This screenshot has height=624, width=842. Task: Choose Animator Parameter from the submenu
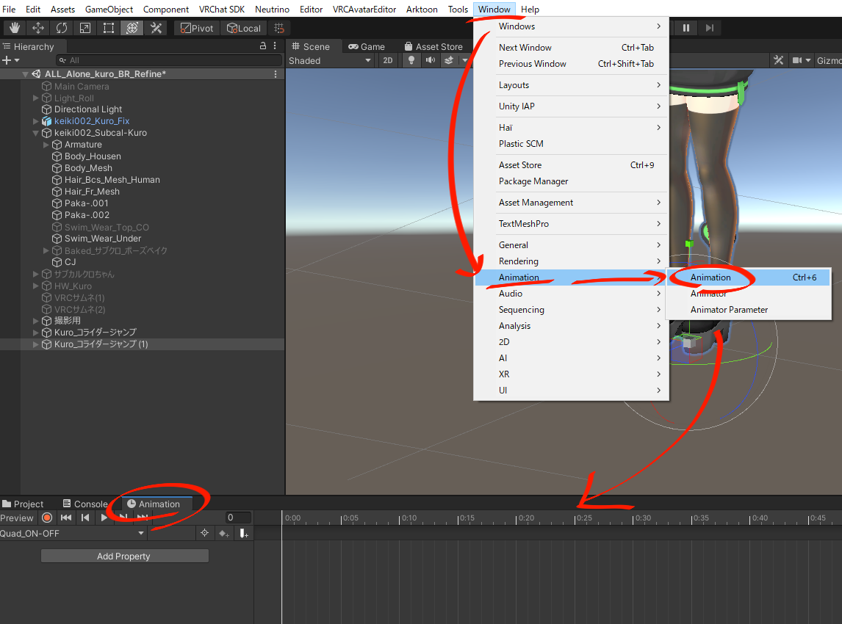click(729, 310)
